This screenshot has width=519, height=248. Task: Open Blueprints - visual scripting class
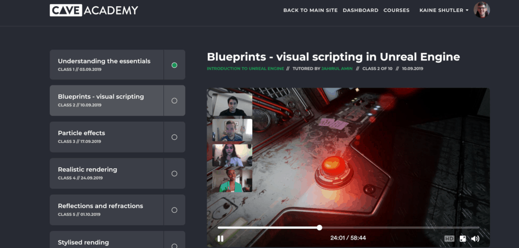click(x=106, y=101)
